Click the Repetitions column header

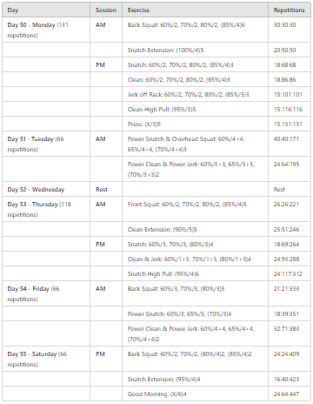pyautogui.click(x=290, y=10)
